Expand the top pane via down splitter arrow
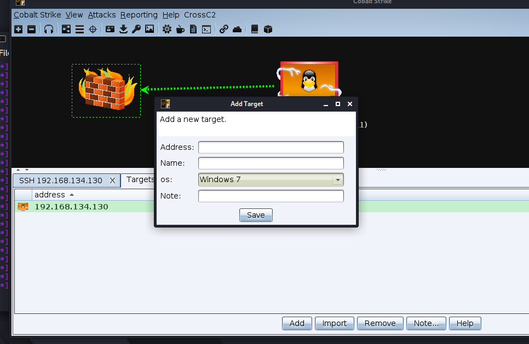 point(27,170)
